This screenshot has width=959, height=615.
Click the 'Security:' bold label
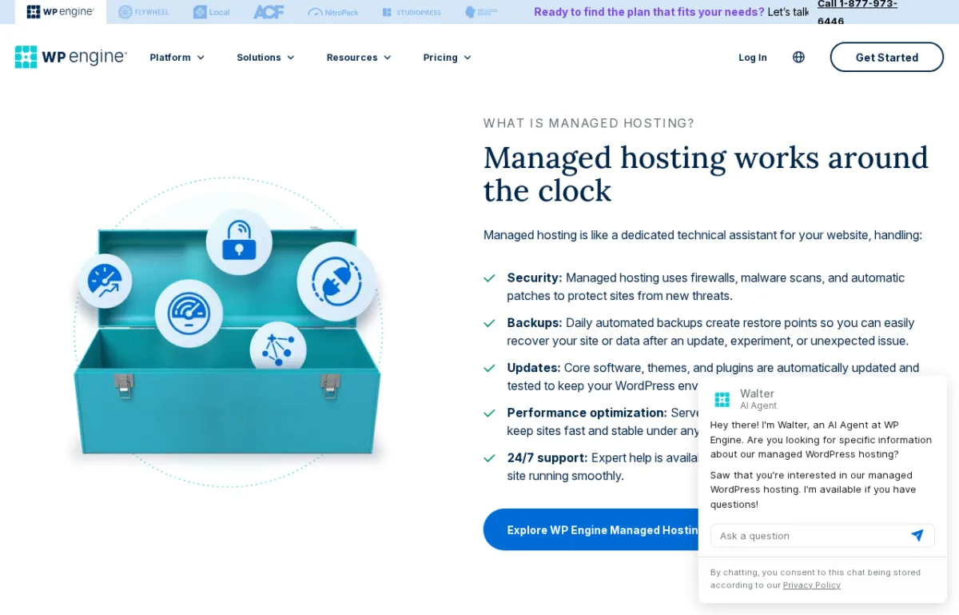[x=535, y=278]
